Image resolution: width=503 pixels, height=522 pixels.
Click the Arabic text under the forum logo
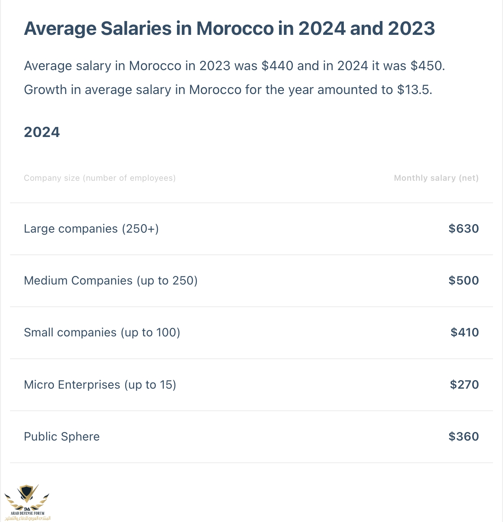pyautogui.click(x=28, y=518)
